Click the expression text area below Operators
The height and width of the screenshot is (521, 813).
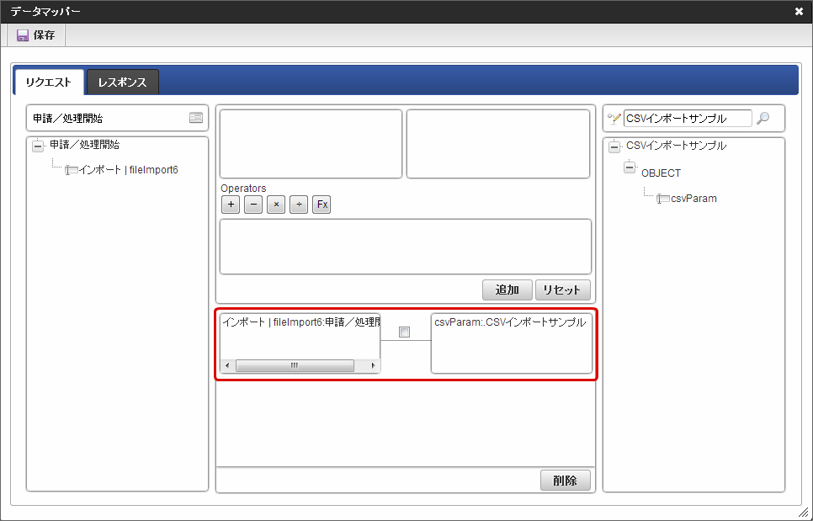click(x=406, y=247)
